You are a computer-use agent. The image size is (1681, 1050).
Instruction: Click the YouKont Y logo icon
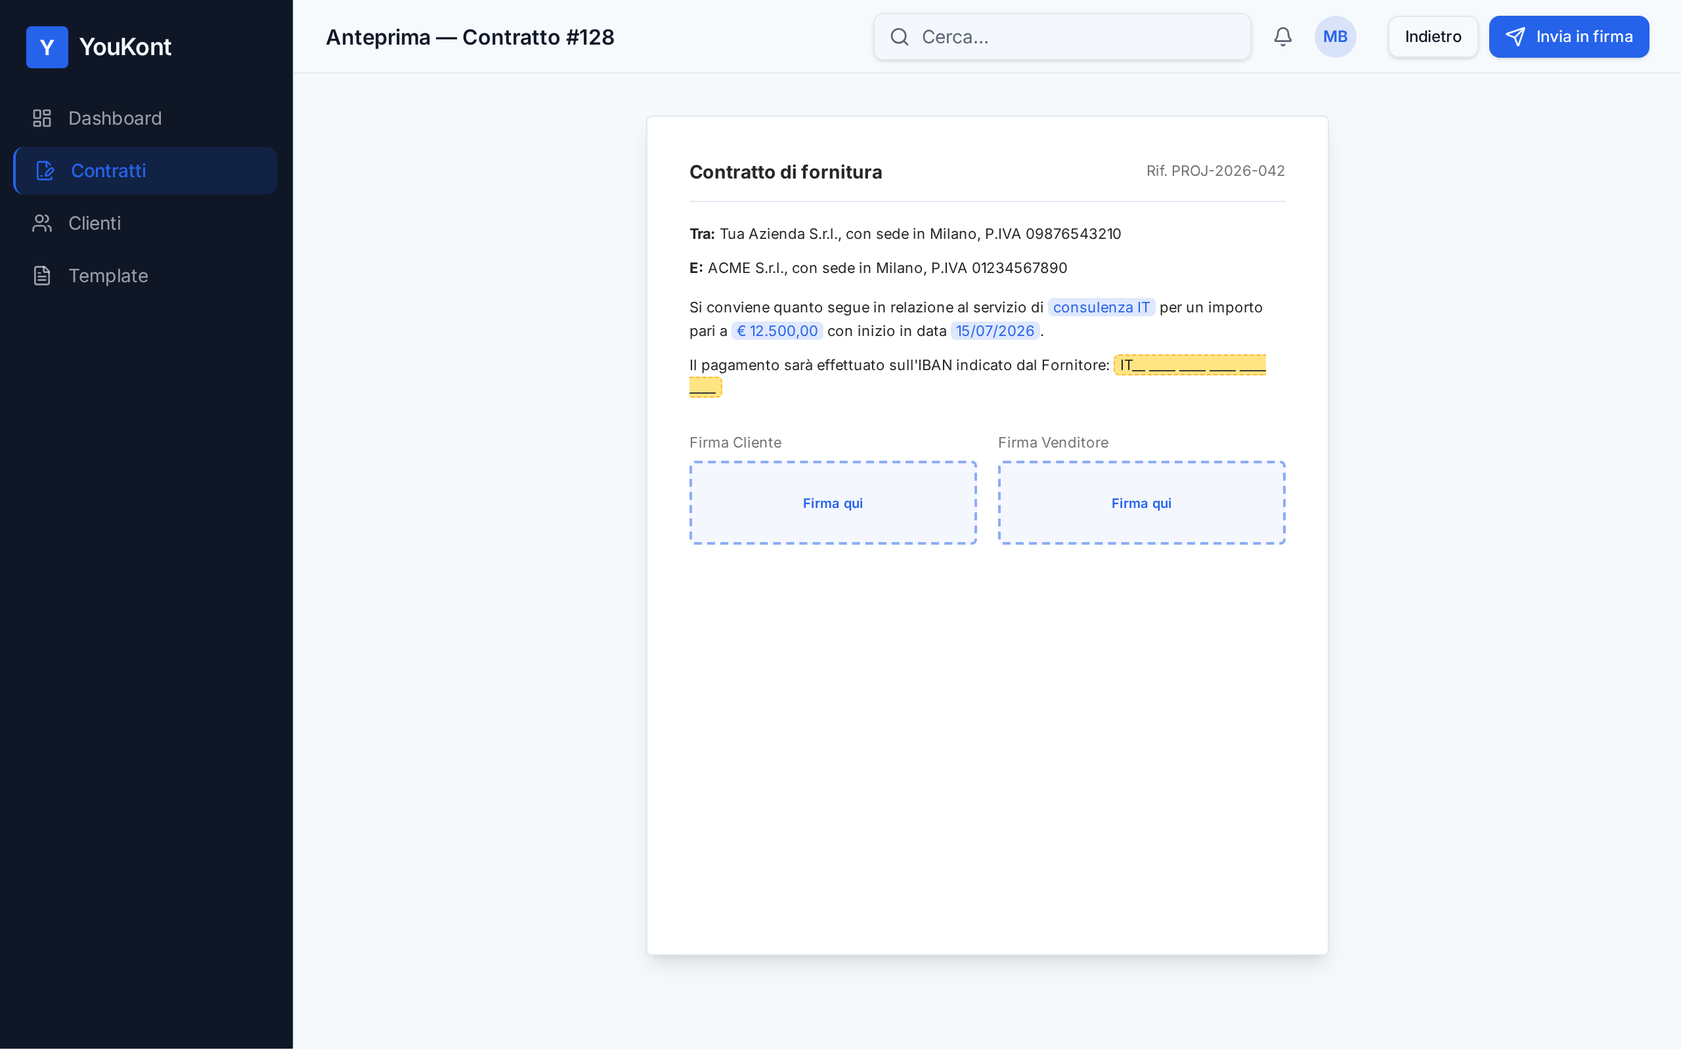(x=47, y=47)
